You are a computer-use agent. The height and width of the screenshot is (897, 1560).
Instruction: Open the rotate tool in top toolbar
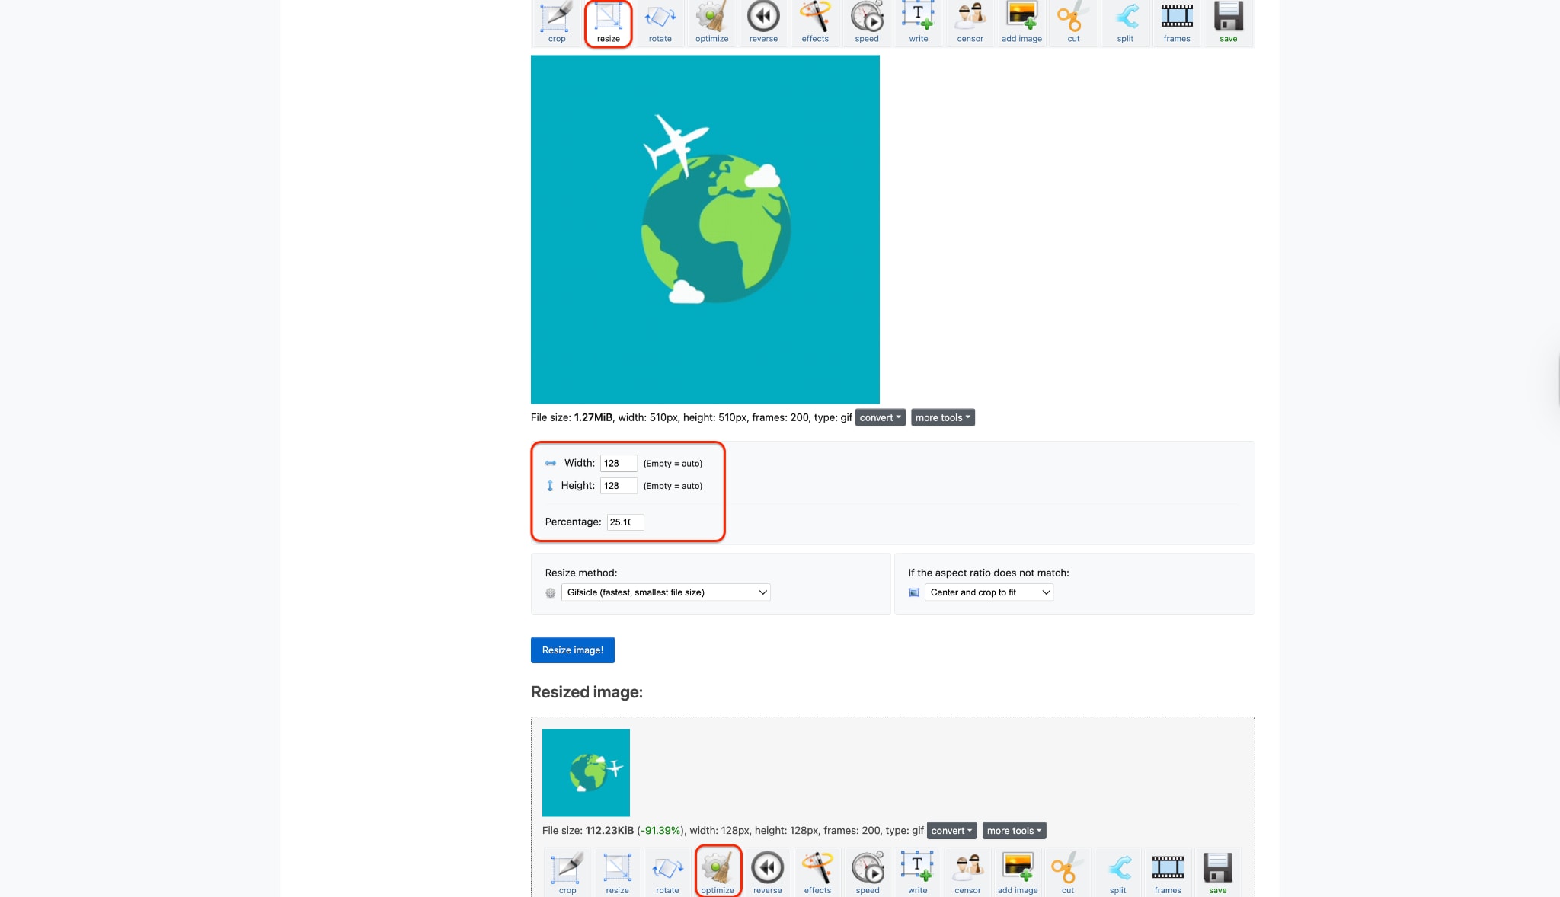pos(660,22)
